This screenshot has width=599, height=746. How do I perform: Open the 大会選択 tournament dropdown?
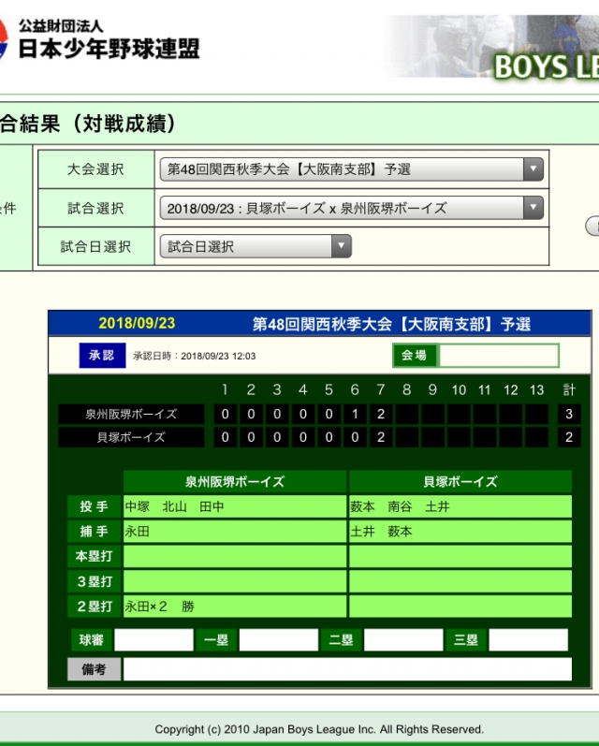(351, 169)
